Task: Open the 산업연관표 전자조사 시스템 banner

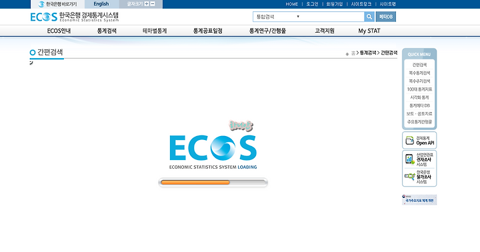Action: pos(419,159)
